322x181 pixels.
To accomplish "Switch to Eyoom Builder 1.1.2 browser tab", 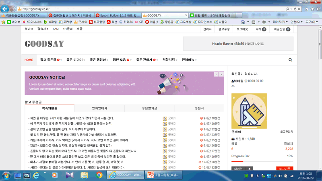I will [x=118, y=15].
